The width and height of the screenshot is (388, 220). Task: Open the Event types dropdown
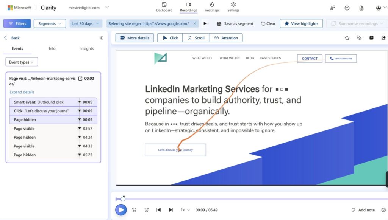tap(22, 62)
